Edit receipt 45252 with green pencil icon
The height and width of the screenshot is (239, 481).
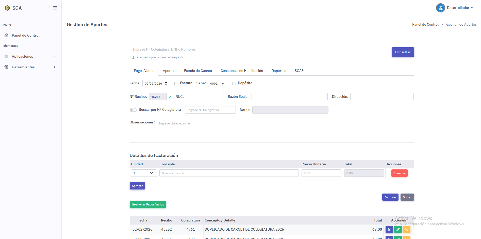[398, 229]
